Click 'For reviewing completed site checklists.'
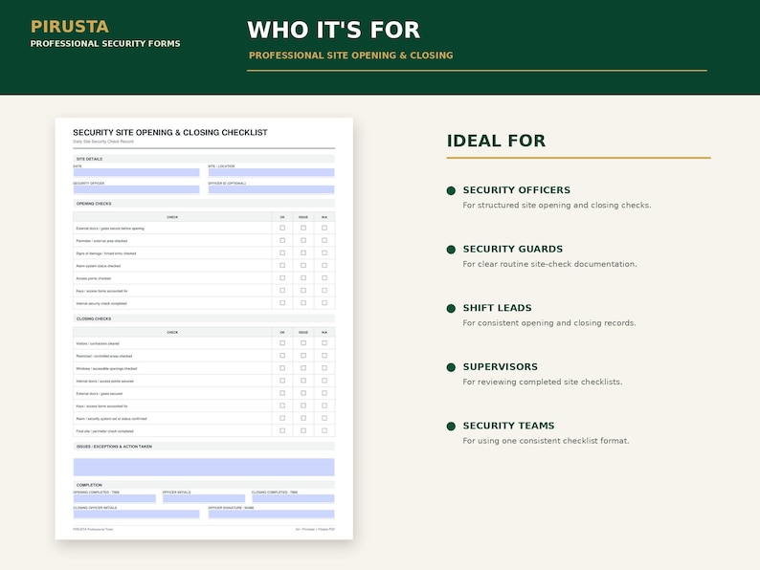The image size is (760, 570). pos(543,382)
